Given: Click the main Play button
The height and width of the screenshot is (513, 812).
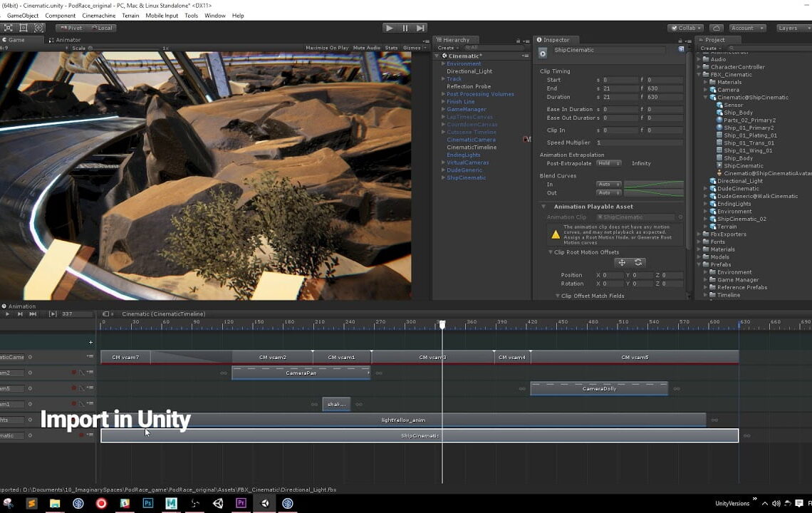Looking at the screenshot, I should [390, 28].
